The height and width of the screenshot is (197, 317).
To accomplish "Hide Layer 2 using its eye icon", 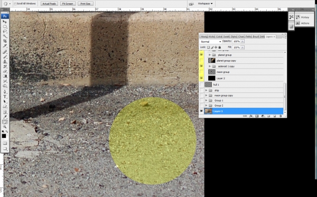I will point(201,78).
